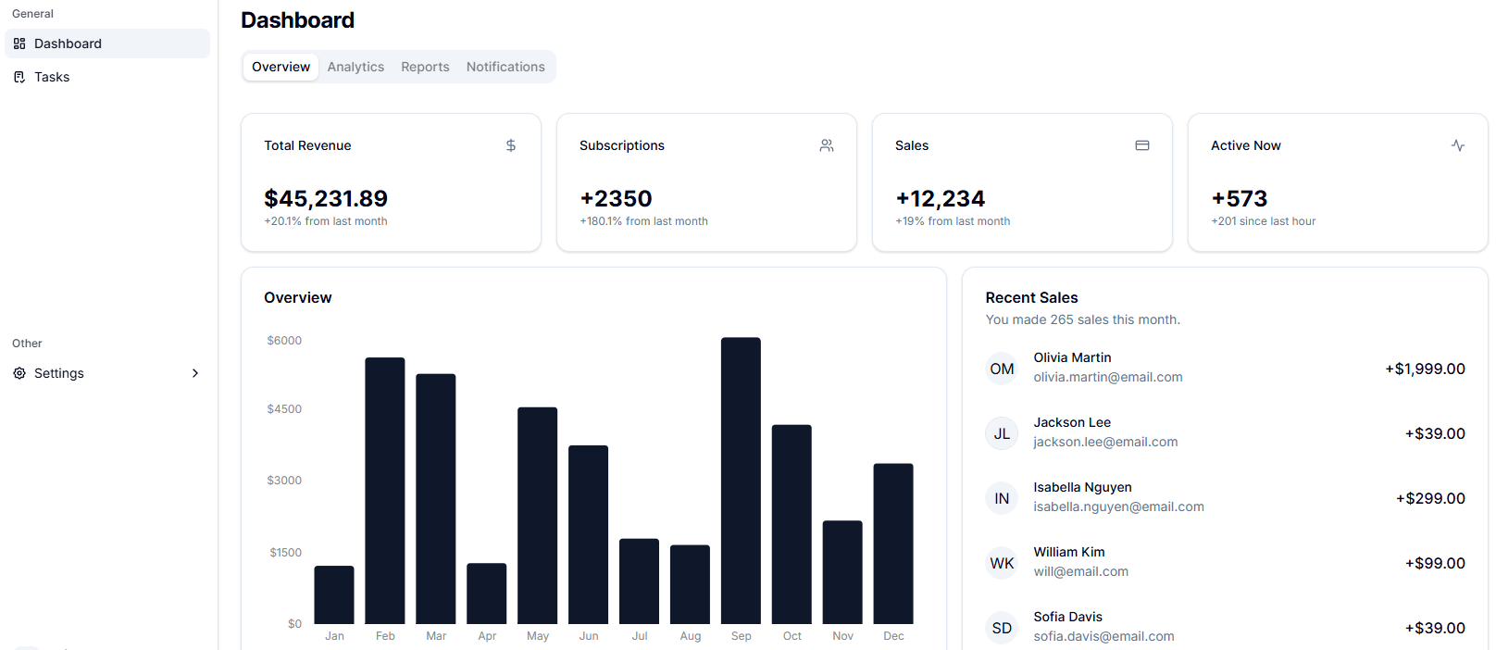The height and width of the screenshot is (650, 1496).
Task: Click Olivia Martin's OM avatar
Action: 1002,369
